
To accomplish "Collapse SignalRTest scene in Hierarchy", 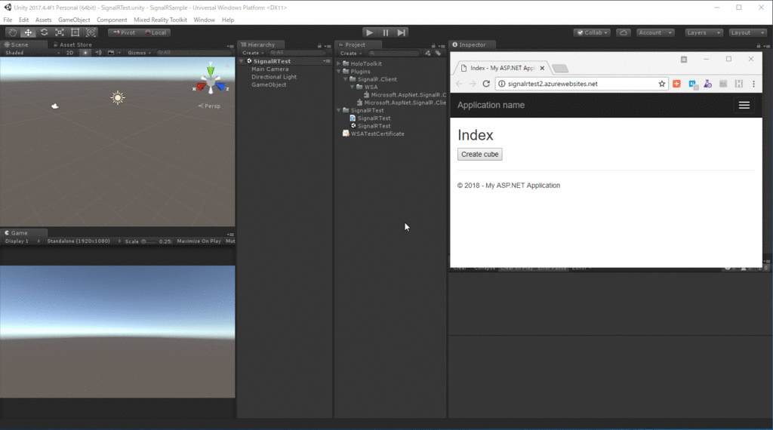I will pyautogui.click(x=242, y=61).
